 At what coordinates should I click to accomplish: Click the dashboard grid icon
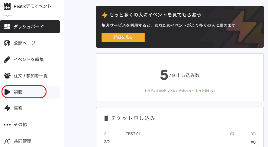7,27
